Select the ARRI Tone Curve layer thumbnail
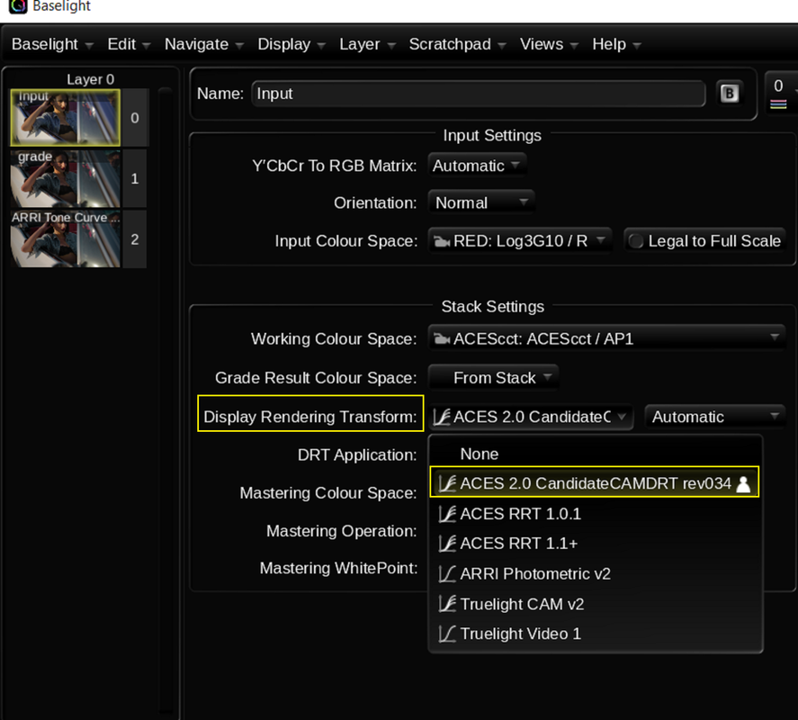This screenshot has height=720, width=798. pyautogui.click(x=65, y=238)
